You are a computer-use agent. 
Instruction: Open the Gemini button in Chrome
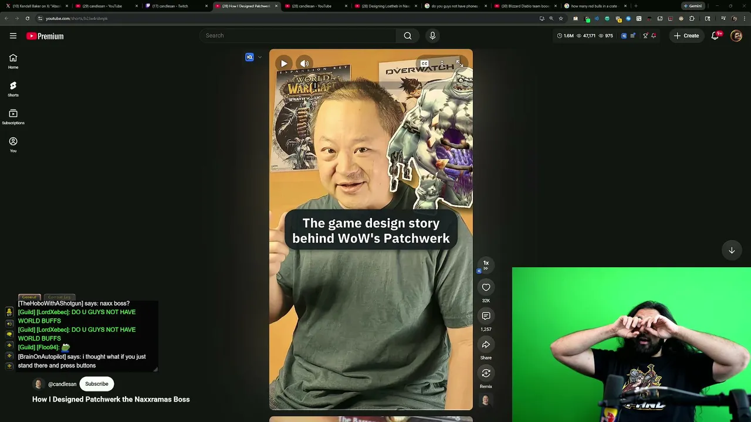[692, 6]
